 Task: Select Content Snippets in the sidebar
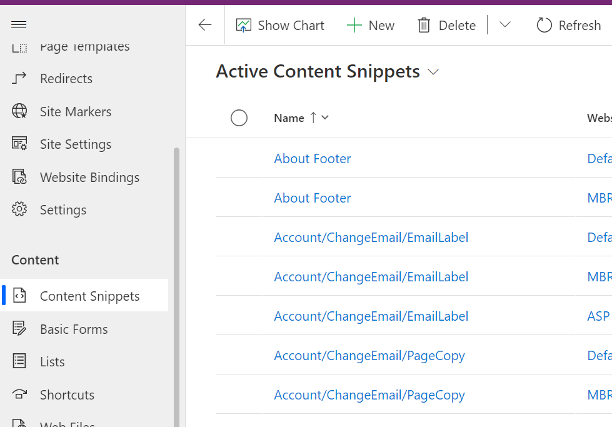[84, 296]
